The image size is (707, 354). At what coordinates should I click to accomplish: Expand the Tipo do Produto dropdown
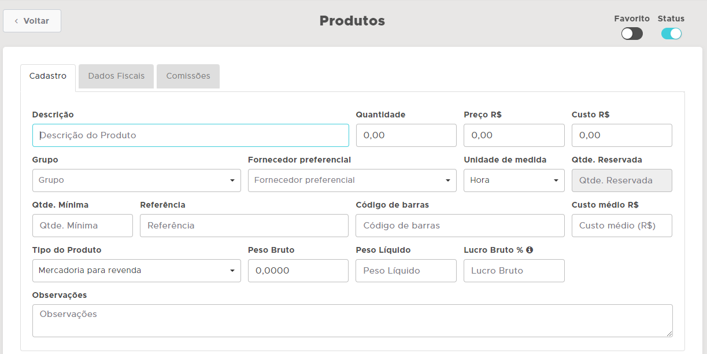[x=136, y=271]
